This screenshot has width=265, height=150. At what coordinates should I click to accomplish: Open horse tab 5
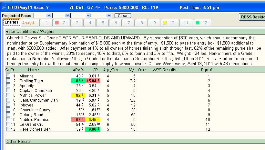pos(103,23)
